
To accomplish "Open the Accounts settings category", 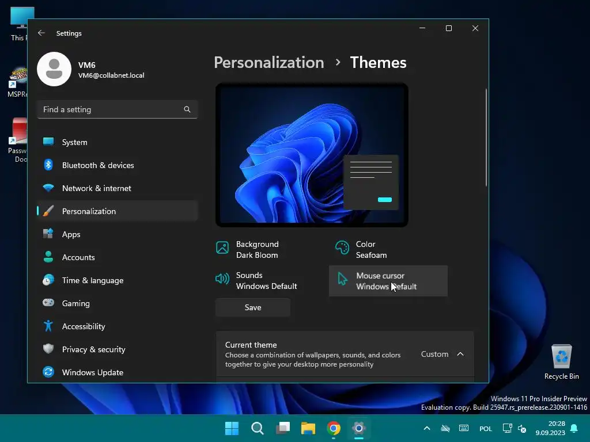I will click(x=118, y=257).
